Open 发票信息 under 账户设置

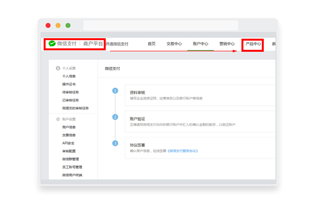[69, 135]
